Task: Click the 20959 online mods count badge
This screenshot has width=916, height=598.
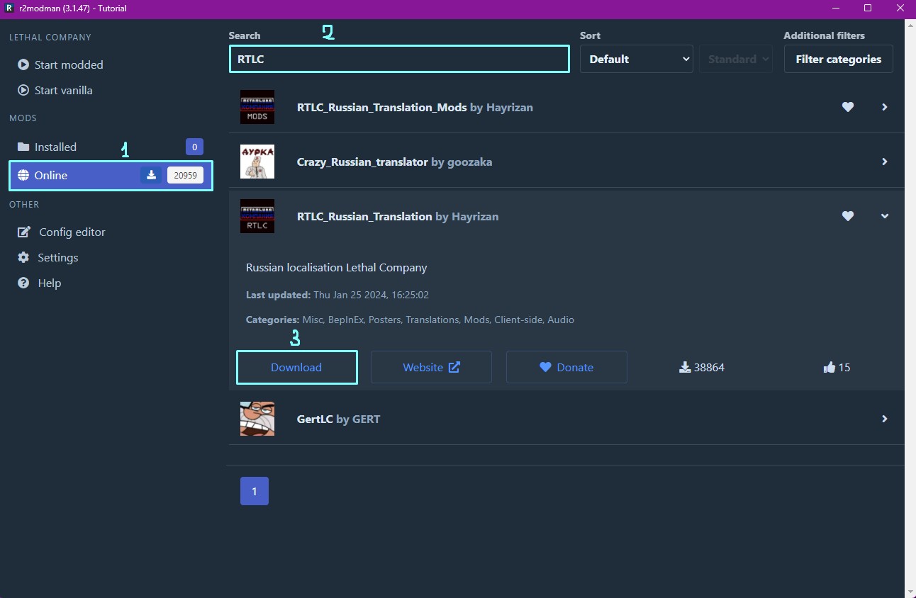Action: point(185,175)
